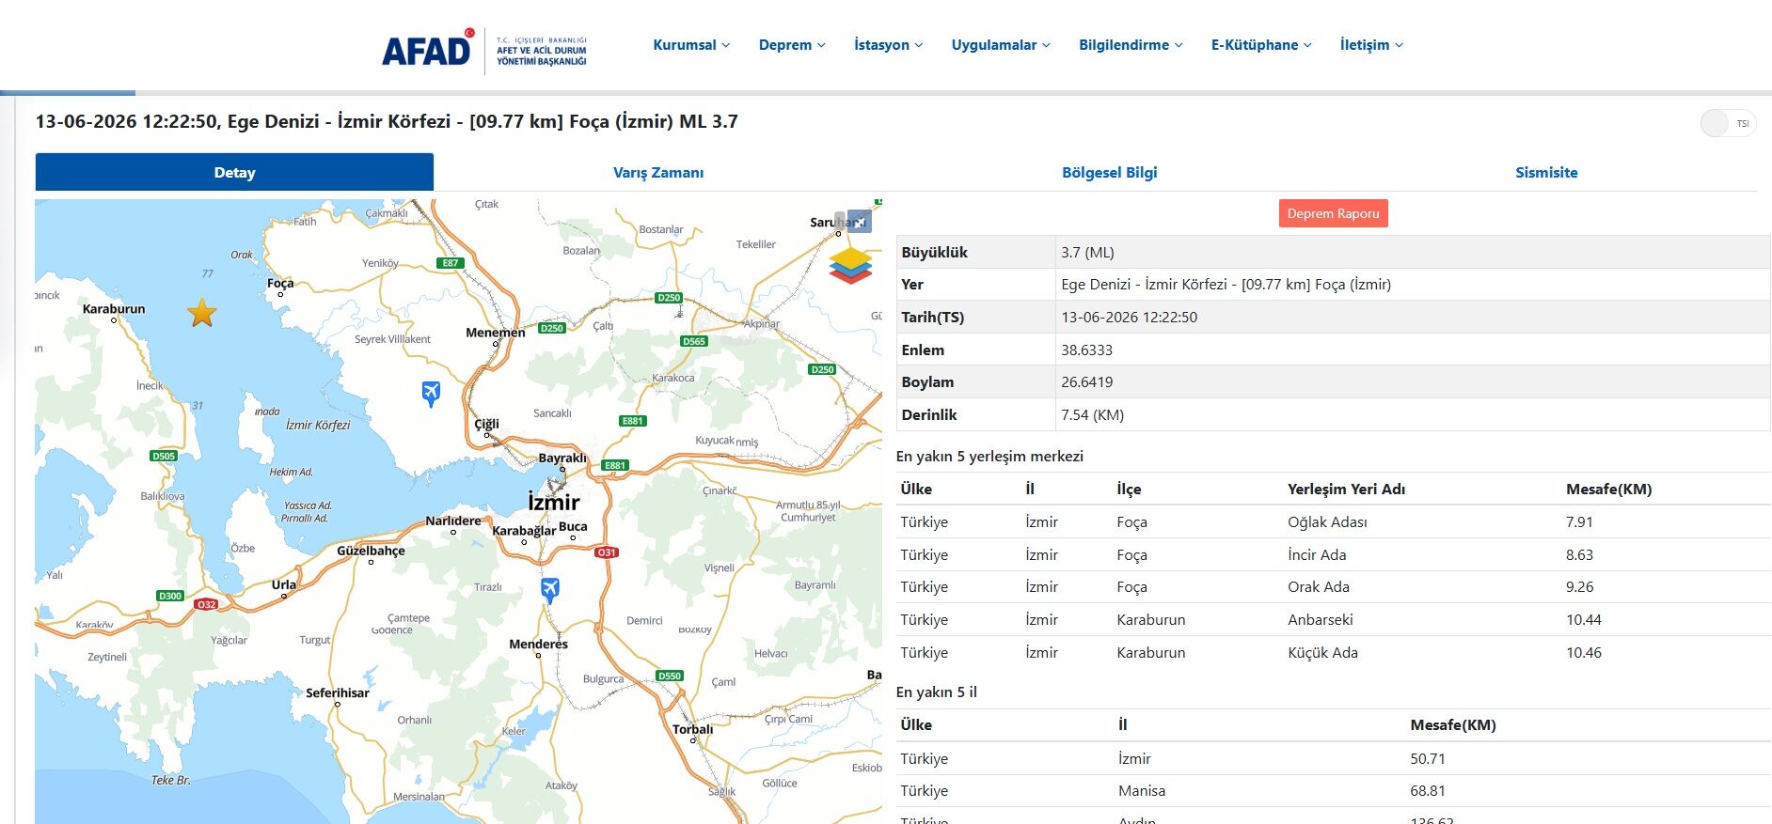Click the Orak Ada settlement name
The height and width of the screenshot is (824, 1772).
click(x=1318, y=586)
